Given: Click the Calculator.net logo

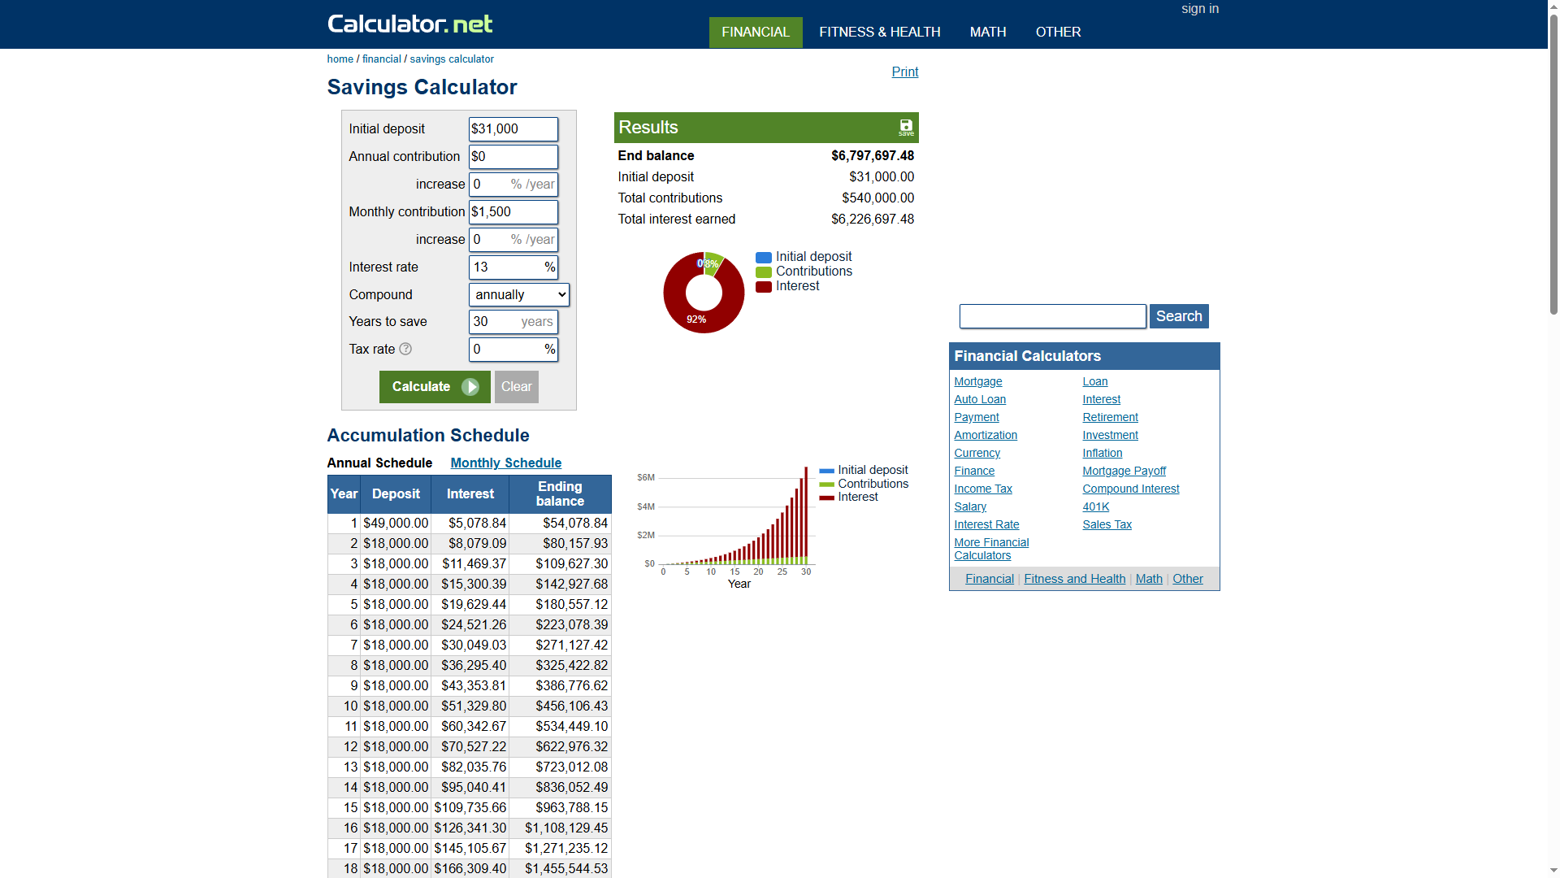Looking at the screenshot, I should (409, 24).
